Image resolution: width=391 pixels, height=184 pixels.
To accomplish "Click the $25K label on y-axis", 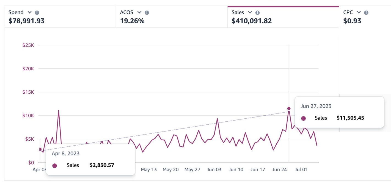I will [x=28, y=45].
